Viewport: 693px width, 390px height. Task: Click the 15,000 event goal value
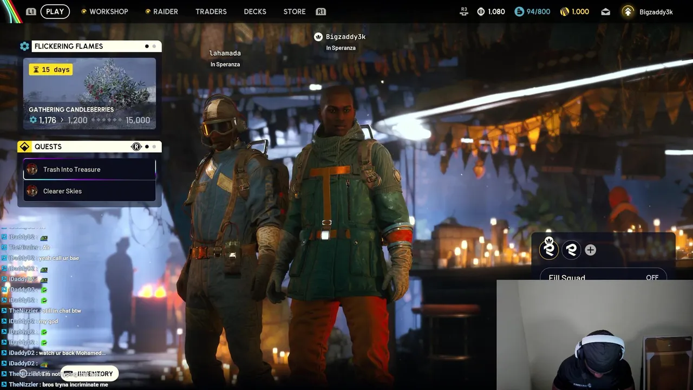tap(138, 120)
